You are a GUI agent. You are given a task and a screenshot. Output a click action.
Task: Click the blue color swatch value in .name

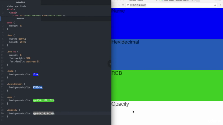tap(36, 74)
